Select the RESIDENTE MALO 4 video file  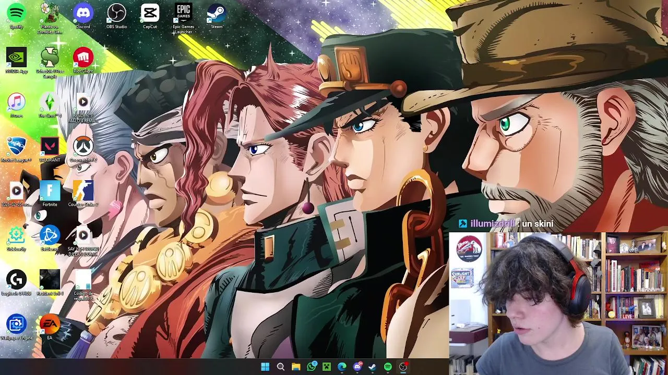click(83, 108)
